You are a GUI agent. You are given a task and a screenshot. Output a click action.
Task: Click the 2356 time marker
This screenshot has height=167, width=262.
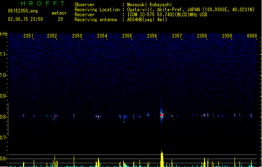(x=152, y=36)
